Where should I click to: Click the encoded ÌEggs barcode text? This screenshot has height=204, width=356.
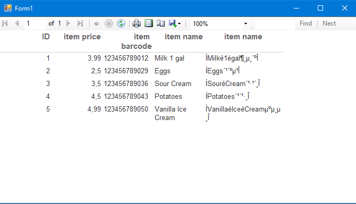click(x=223, y=71)
